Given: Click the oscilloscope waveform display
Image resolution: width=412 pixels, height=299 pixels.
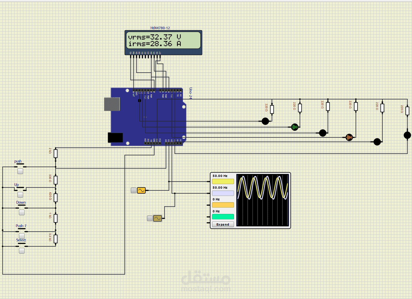Looking at the screenshot, I should (x=263, y=200).
